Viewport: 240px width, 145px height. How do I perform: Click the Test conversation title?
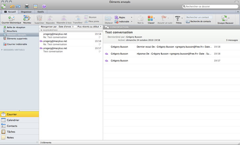coord(119,32)
